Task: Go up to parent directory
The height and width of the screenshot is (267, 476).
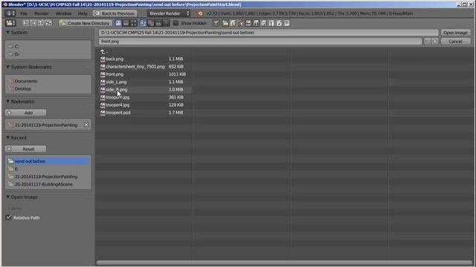Action: (41, 23)
